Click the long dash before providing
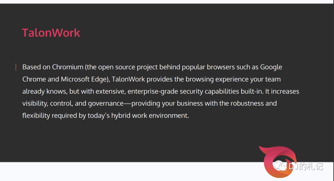The image size is (334, 181). (127, 103)
